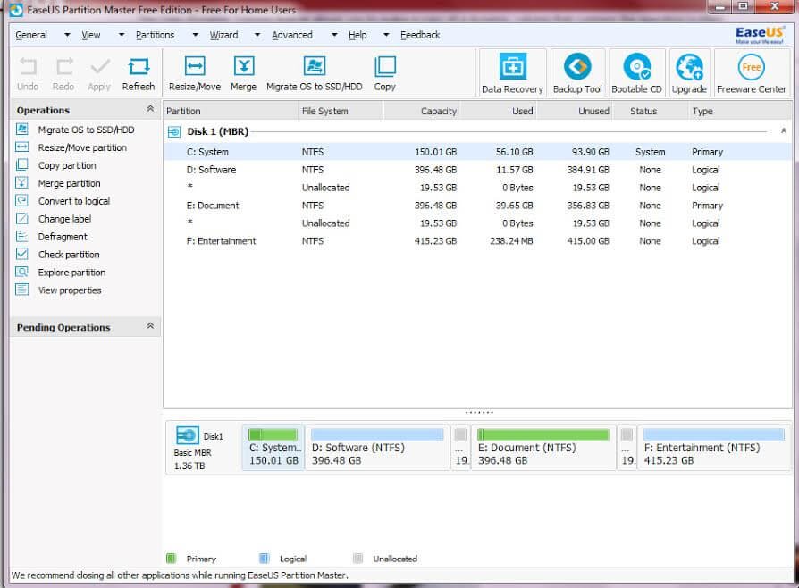This screenshot has width=799, height=588.
Task: Sort by the Used column header
Action: [498, 111]
